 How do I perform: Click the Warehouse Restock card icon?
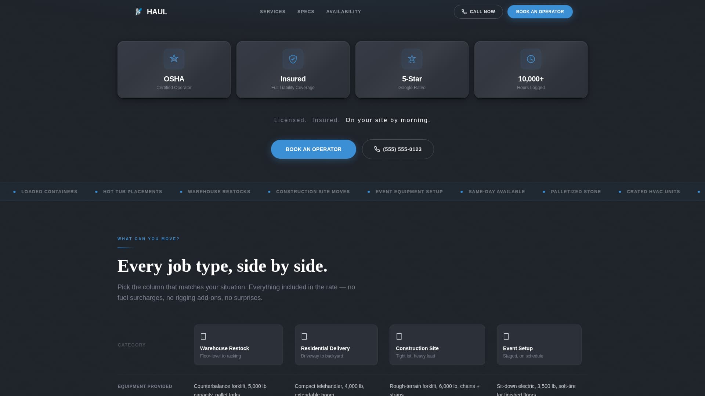pyautogui.click(x=203, y=336)
